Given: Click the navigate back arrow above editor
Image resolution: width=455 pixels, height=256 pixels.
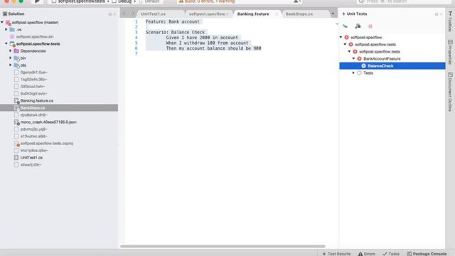Looking at the screenshot, I should click(x=124, y=14).
